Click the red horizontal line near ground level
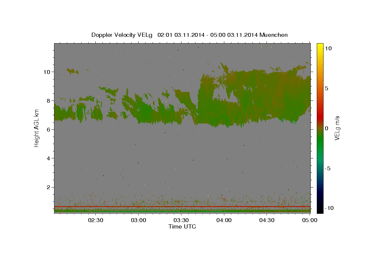 tap(182, 207)
